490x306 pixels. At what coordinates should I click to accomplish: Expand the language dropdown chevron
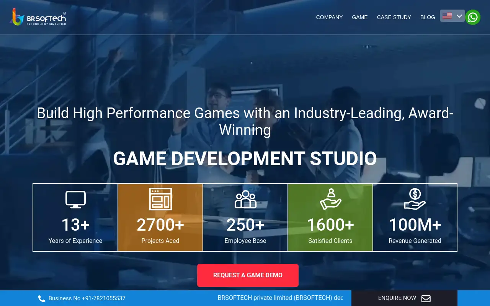tap(459, 16)
